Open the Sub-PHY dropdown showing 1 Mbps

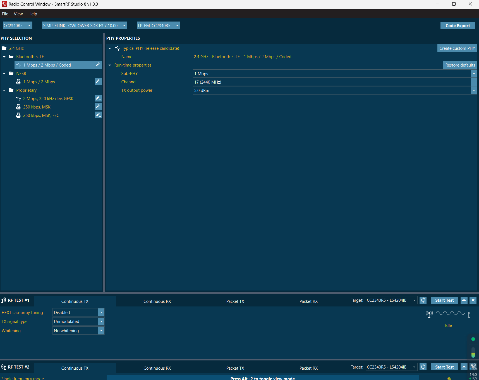(335, 74)
